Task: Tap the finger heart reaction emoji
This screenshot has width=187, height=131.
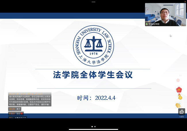Action: point(180,97)
